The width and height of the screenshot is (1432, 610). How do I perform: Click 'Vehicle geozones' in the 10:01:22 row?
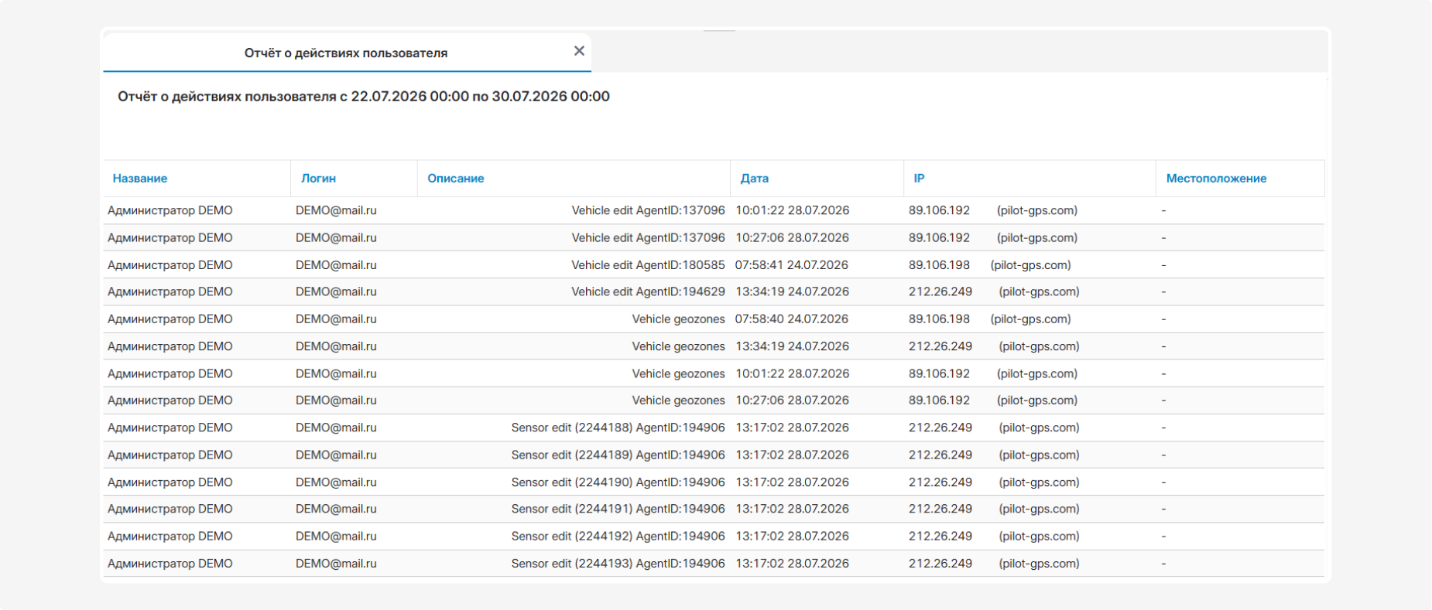coord(678,373)
